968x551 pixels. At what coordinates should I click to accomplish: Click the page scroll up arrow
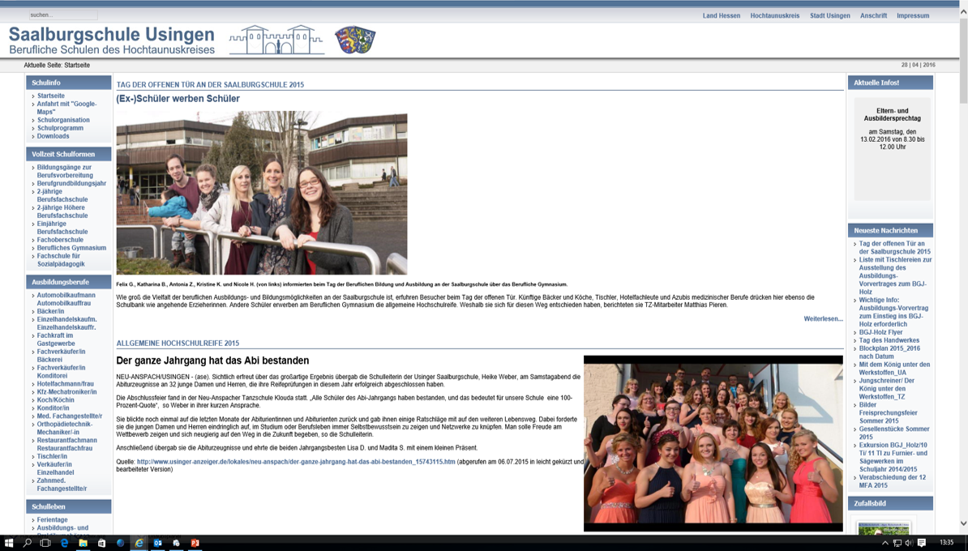[x=963, y=11]
